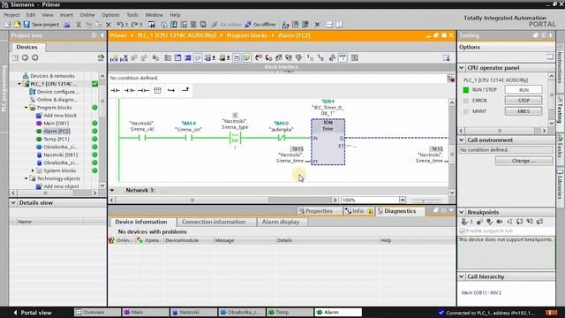Click the Change button in Call environment
Image resolution: width=565 pixels, height=318 pixels.
(524, 161)
